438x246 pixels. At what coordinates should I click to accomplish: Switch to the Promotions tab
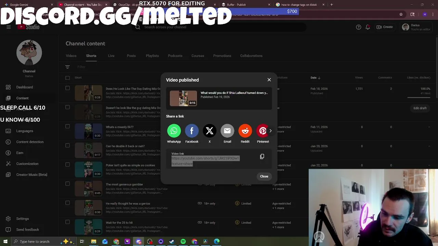tap(222, 56)
